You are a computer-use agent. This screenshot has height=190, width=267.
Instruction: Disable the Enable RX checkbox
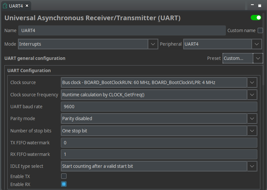click(x=64, y=184)
